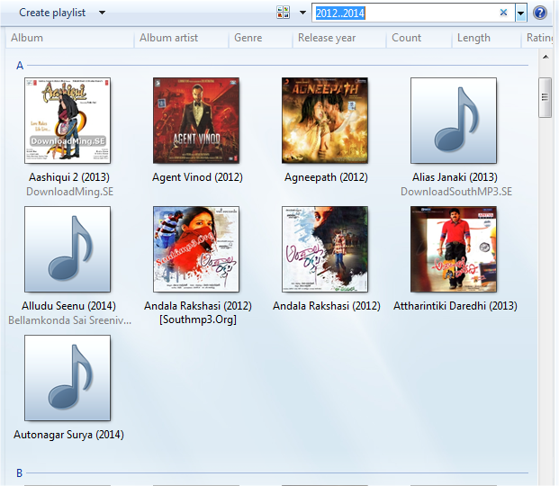Click the Alias Janaki (2013) title
This screenshot has width=559, height=486.
[x=455, y=177]
